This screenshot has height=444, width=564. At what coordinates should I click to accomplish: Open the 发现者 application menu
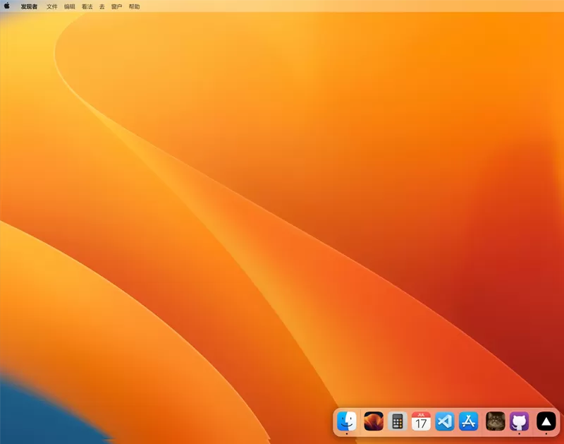point(29,6)
